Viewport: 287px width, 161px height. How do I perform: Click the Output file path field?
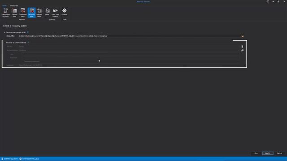[129, 36]
